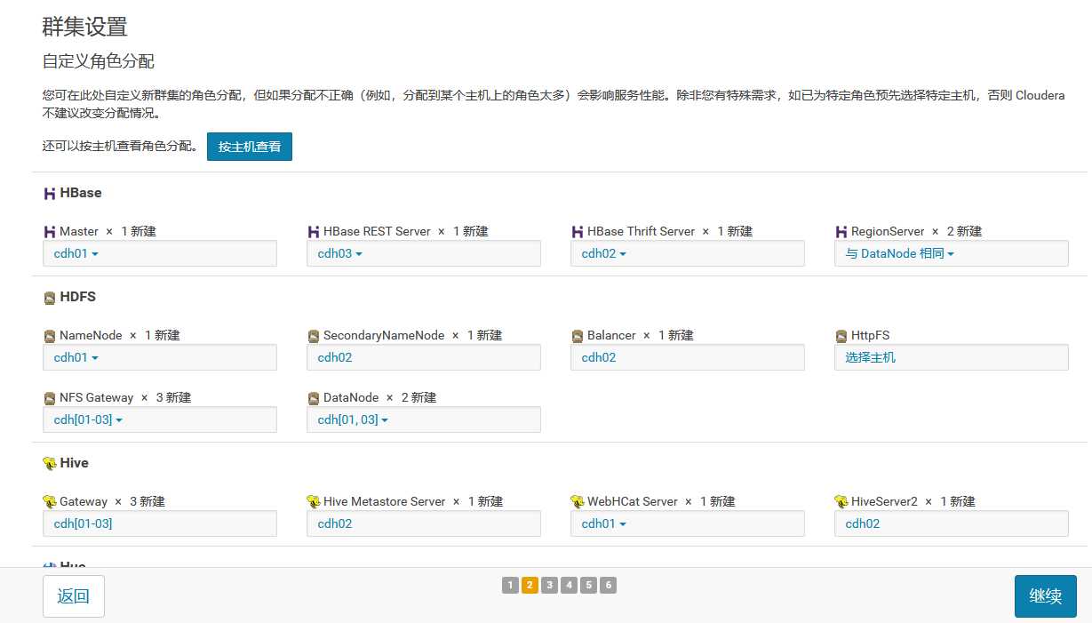Image resolution: width=1092 pixels, height=623 pixels.
Task: Open RegionServer 与 DataNode 相同 dropdown
Action: pyautogui.click(x=900, y=253)
